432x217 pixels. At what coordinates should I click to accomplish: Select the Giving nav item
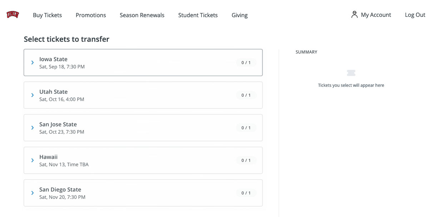239,15
